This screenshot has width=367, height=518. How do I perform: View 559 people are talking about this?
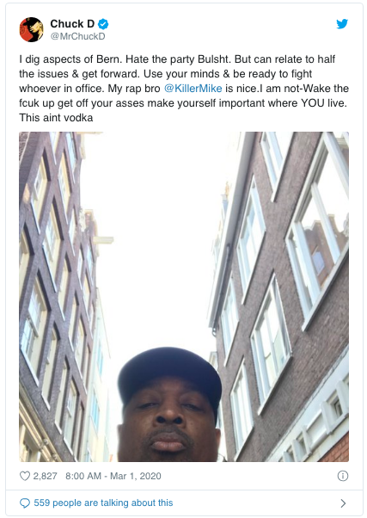pos(103,503)
